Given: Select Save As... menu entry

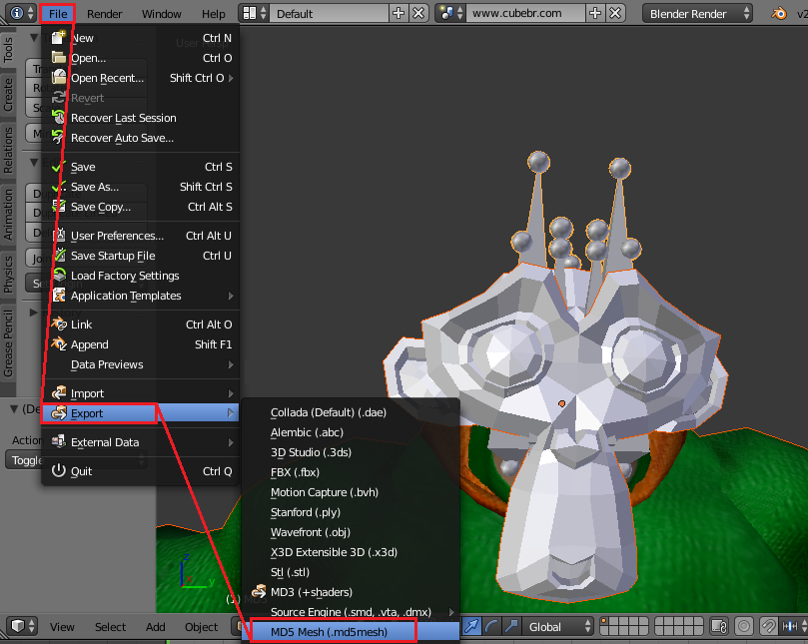Looking at the screenshot, I should 141,187.
